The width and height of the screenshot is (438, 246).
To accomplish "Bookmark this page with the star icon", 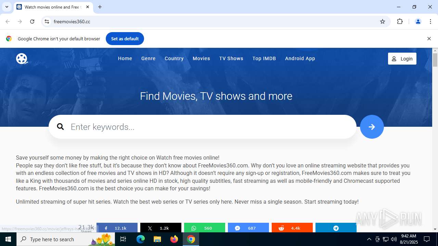I will coord(383,22).
